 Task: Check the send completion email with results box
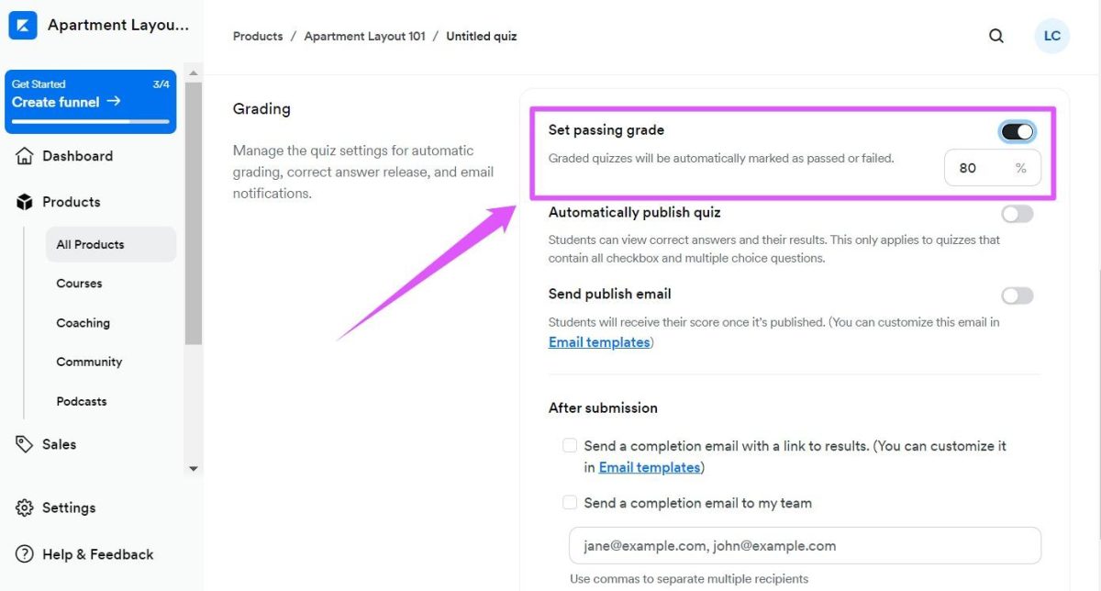tap(570, 446)
